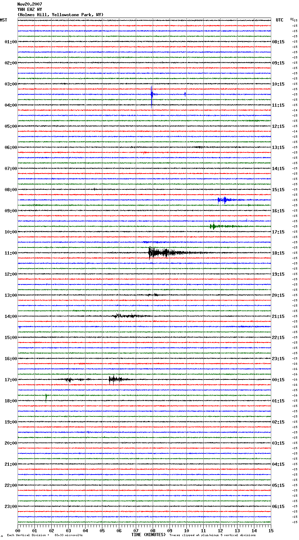
Task: Select the 09:00 MST hour label
Action: (x=11, y=211)
